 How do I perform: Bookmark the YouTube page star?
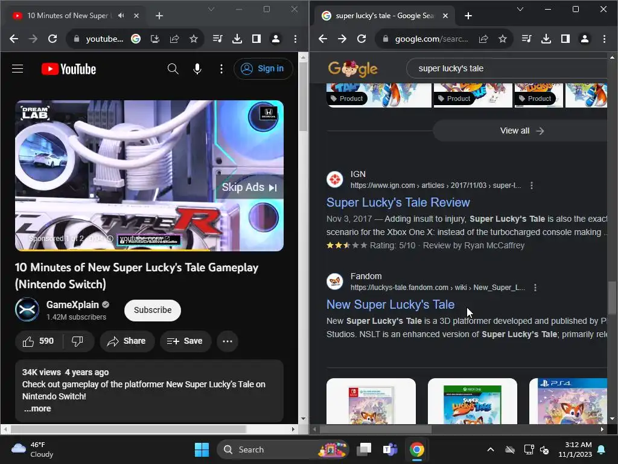[x=194, y=39]
